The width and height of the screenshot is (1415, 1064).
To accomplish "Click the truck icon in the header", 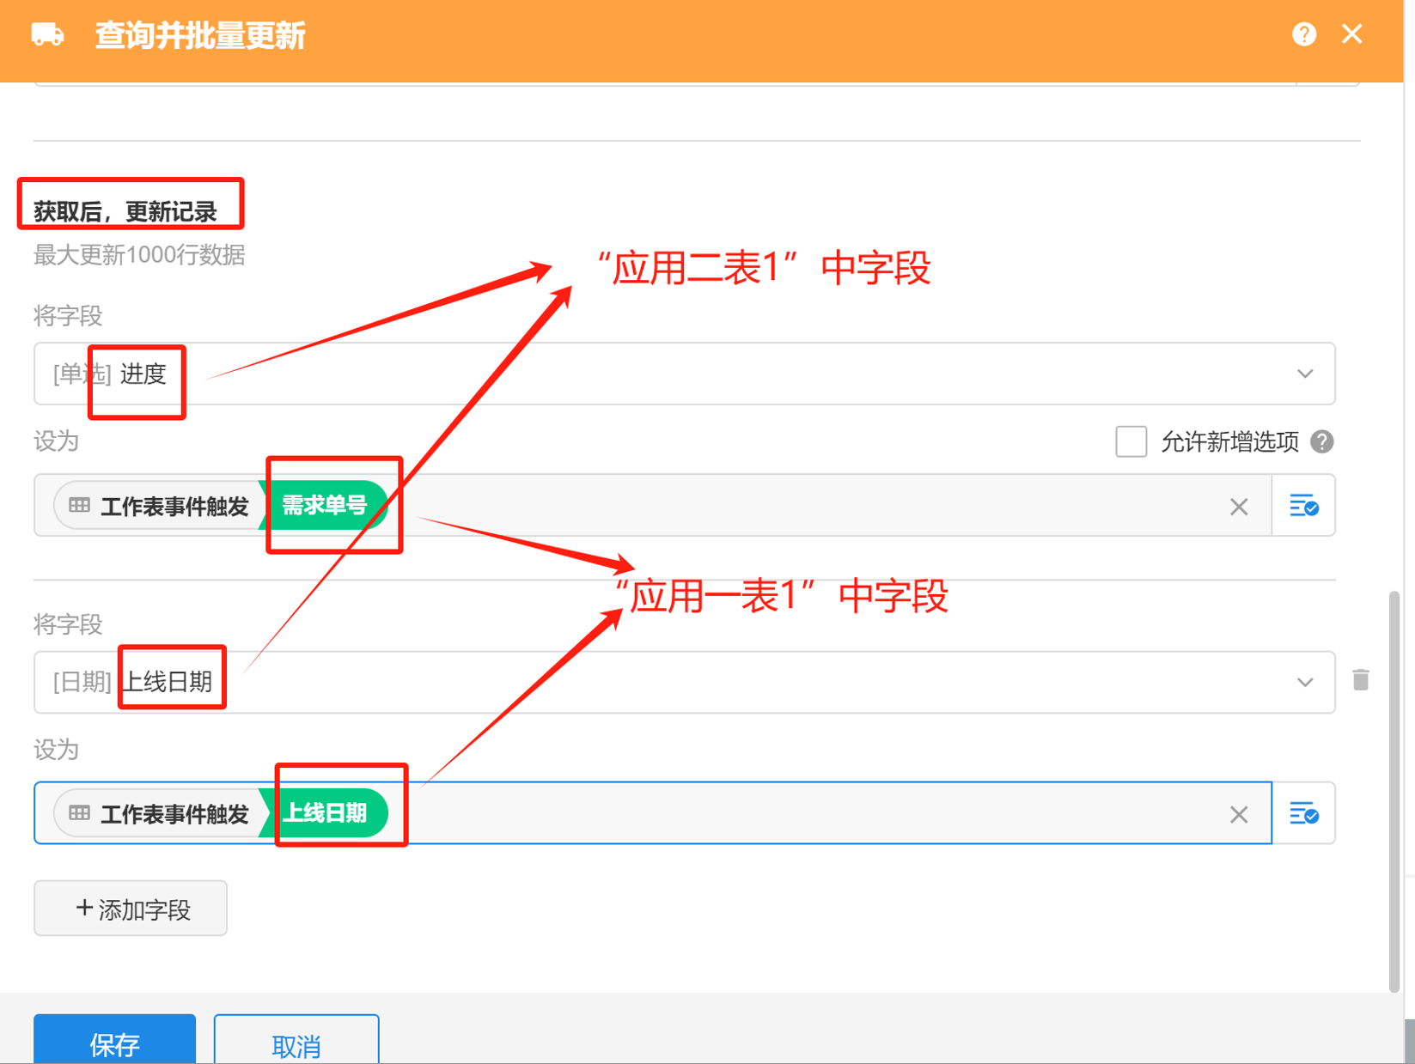I will 47,35.
